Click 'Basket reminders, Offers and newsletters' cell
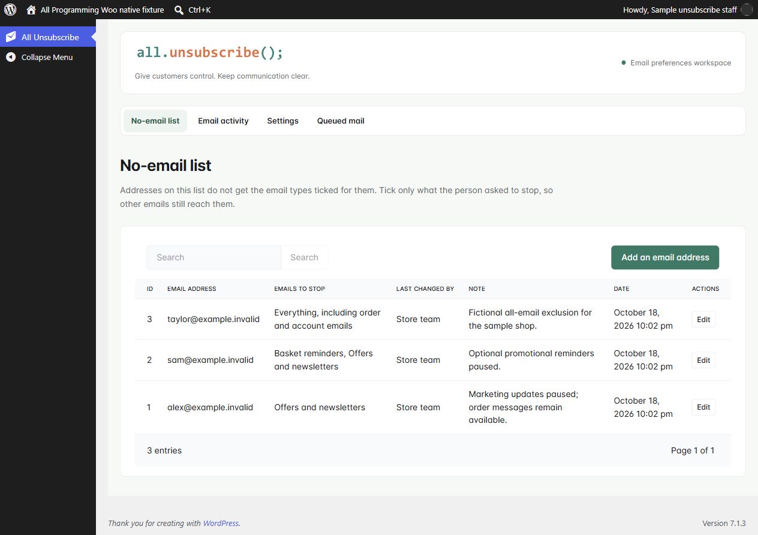The image size is (758, 535). click(324, 360)
